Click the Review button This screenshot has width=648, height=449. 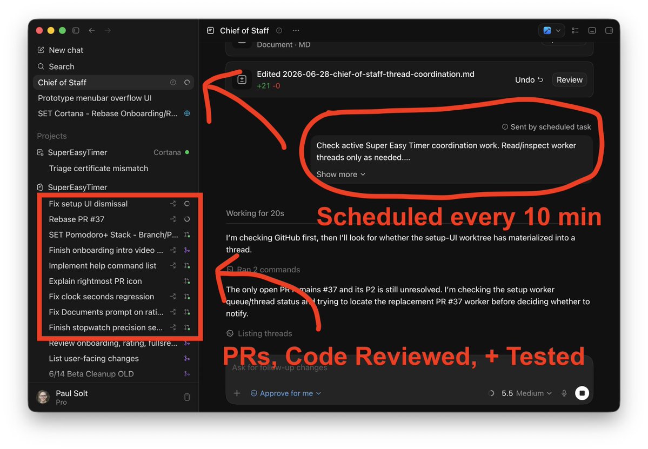tap(569, 80)
